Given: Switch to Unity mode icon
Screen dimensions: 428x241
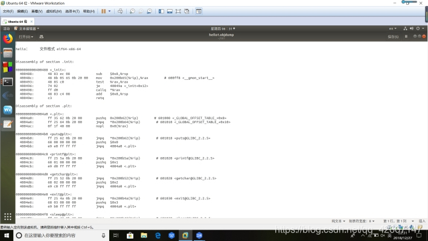Looking at the screenshot, I should (187, 11).
